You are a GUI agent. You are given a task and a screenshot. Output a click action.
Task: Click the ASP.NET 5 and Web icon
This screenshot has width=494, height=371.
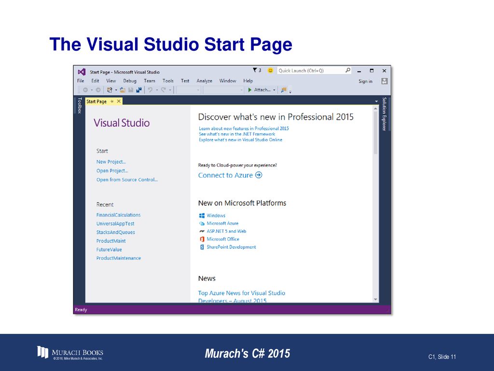click(202, 231)
